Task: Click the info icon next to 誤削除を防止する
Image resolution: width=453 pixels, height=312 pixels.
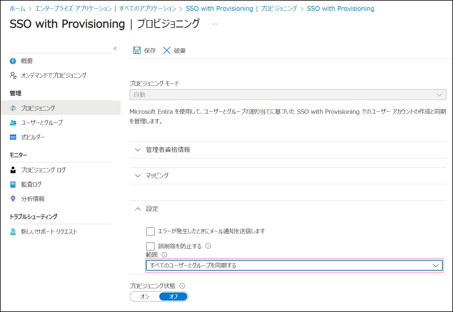Action: click(x=208, y=246)
